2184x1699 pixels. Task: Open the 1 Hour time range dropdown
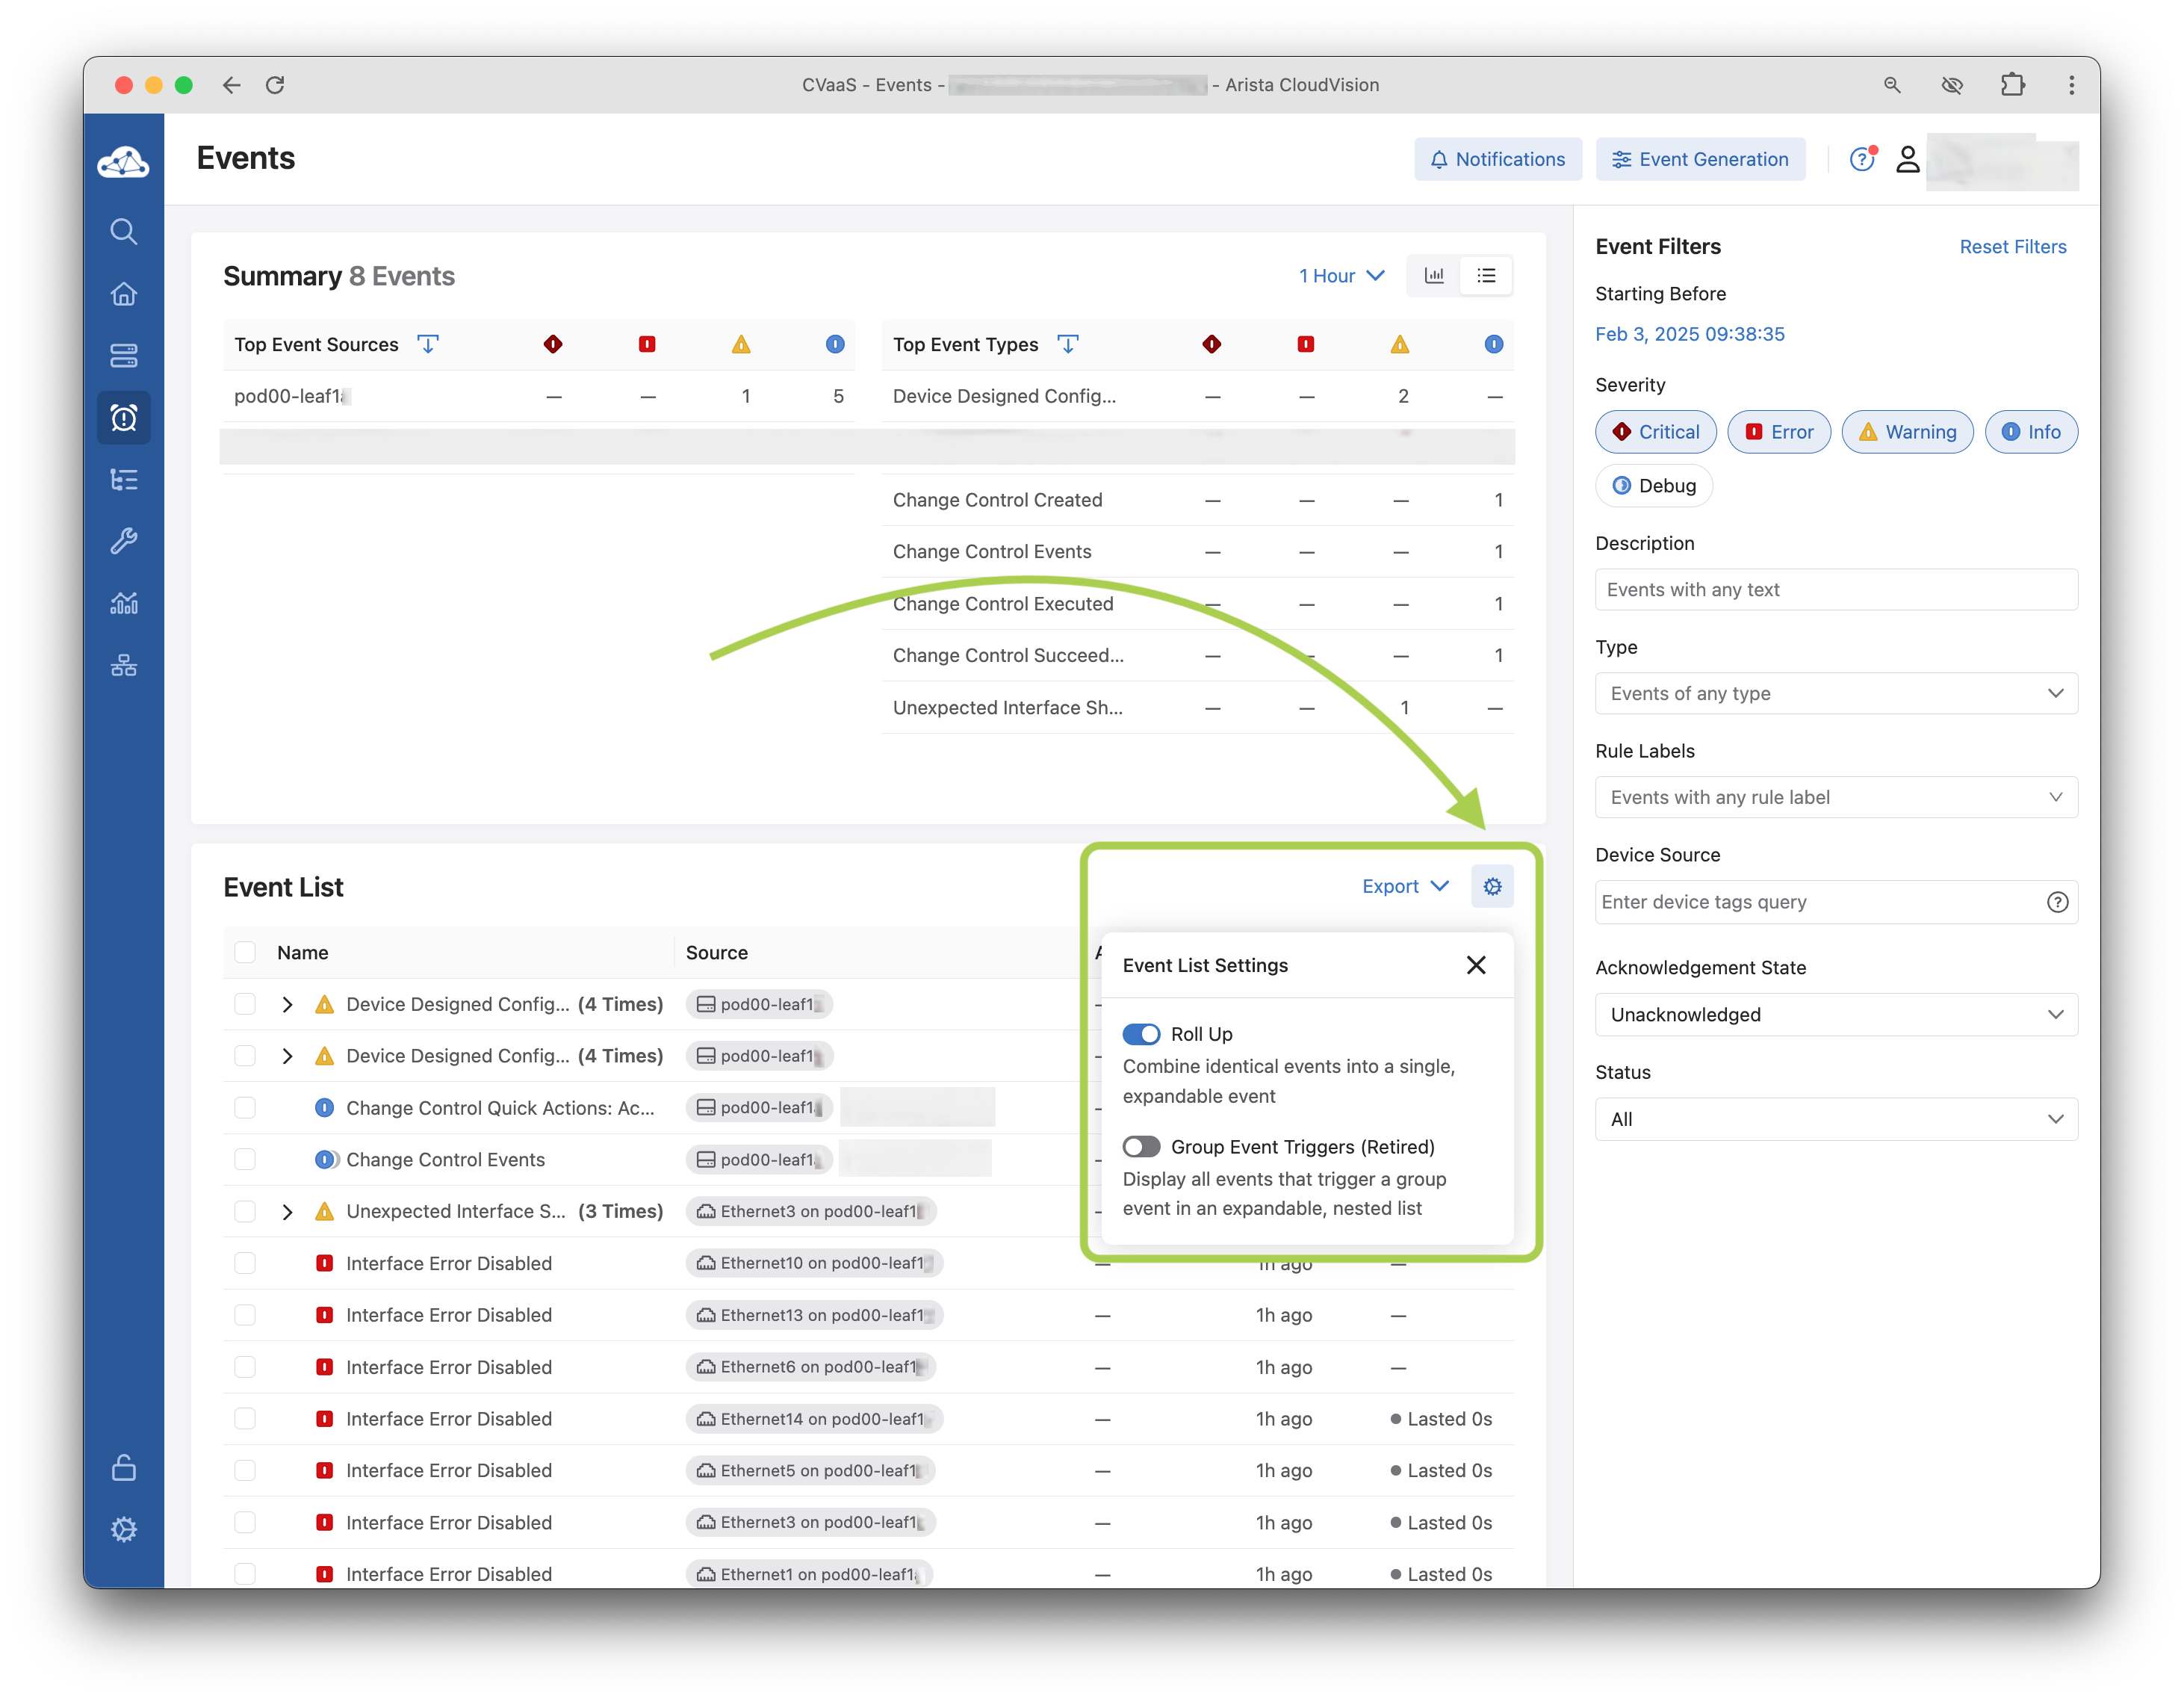[x=1341, y=276]
